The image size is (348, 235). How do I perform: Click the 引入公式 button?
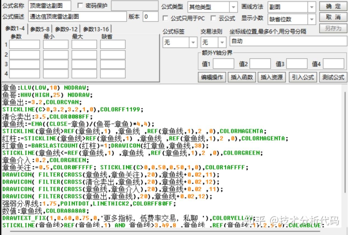pyautogui.click(x=303, y=77)
